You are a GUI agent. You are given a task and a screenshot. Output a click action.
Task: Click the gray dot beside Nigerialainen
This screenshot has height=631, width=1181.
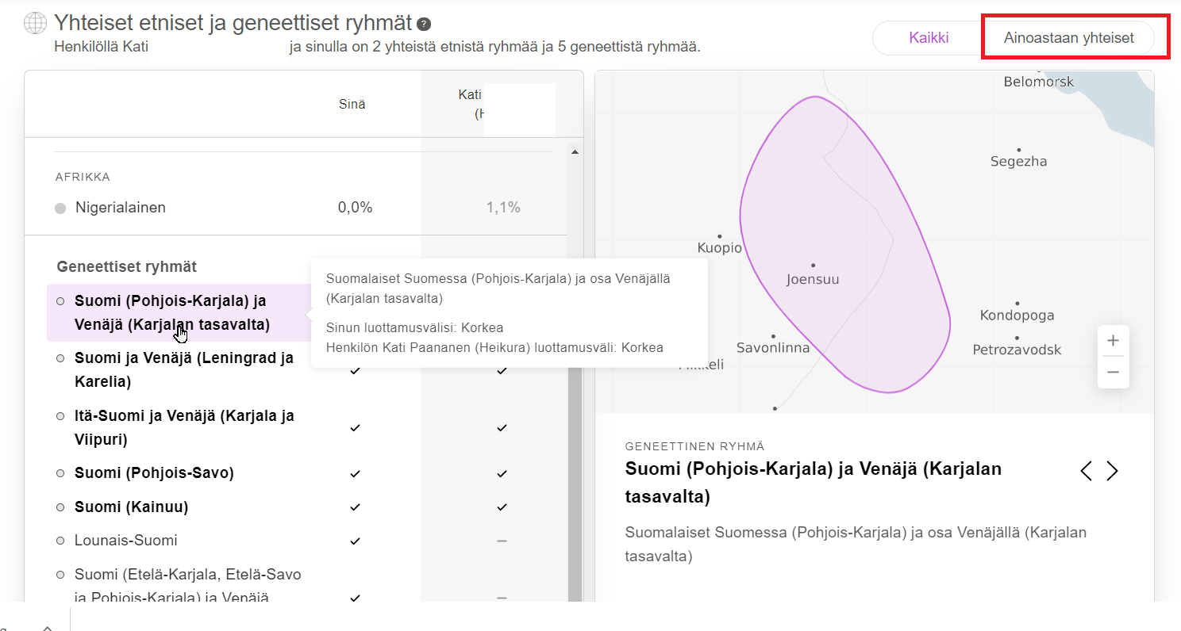point(60,208)
